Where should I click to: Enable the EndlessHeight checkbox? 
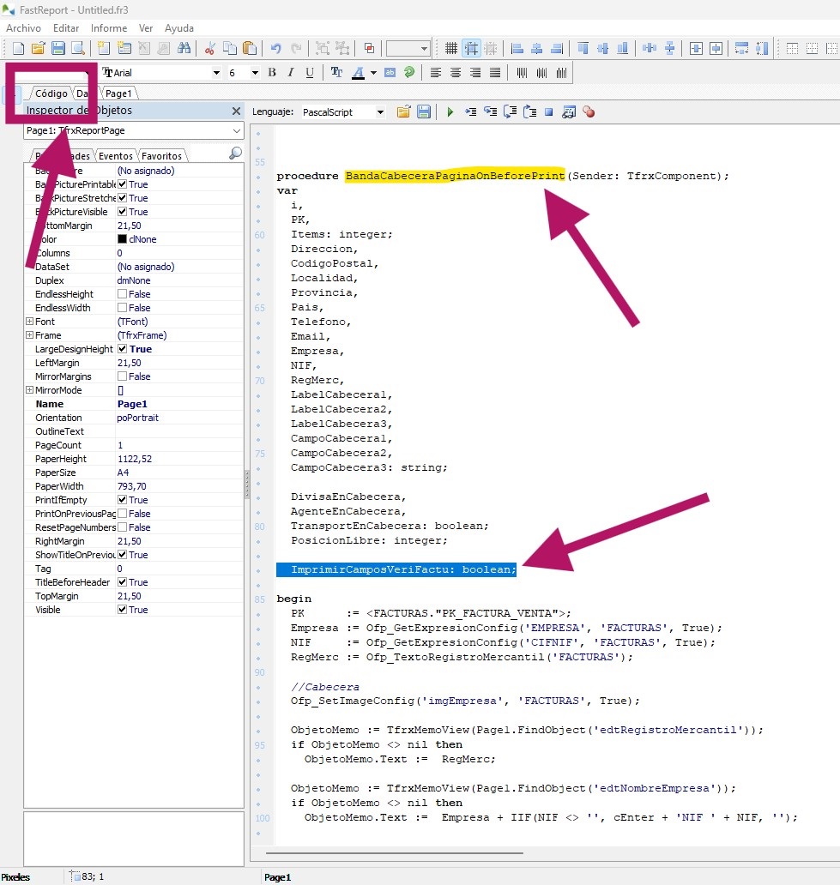coord(123,294)
